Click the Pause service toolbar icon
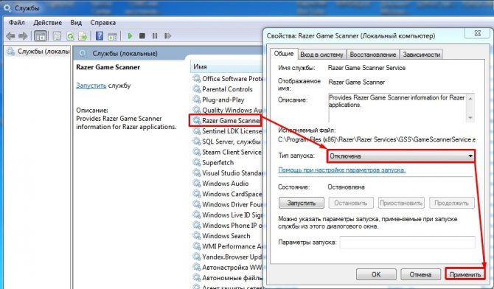Screen dimensions: 494x289 [x=155, y=36]
